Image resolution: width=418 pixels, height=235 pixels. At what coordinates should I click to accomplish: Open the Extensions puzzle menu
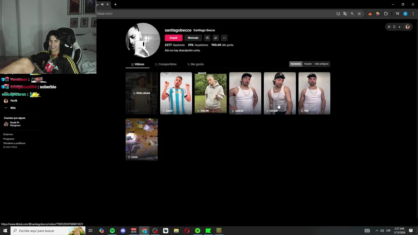[386, 14]
